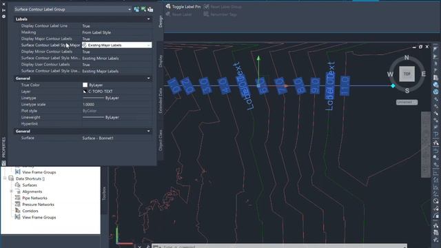Click the Display Contour Label Line True value

click(x=86, y=26)
